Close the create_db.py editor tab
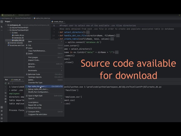This screenshot has width=181, height=136. click(64, 22)
